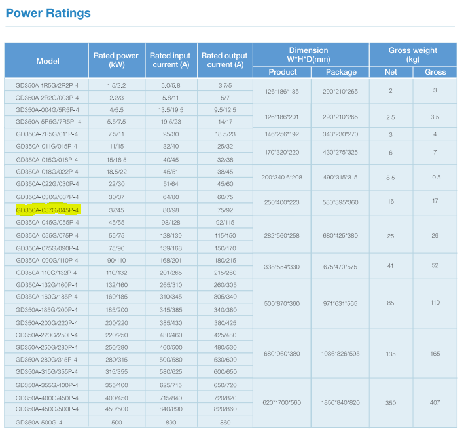Screen dimensions: 464x433
Task: Click the 407 gross weight cell
Action: tap(435, 403)
